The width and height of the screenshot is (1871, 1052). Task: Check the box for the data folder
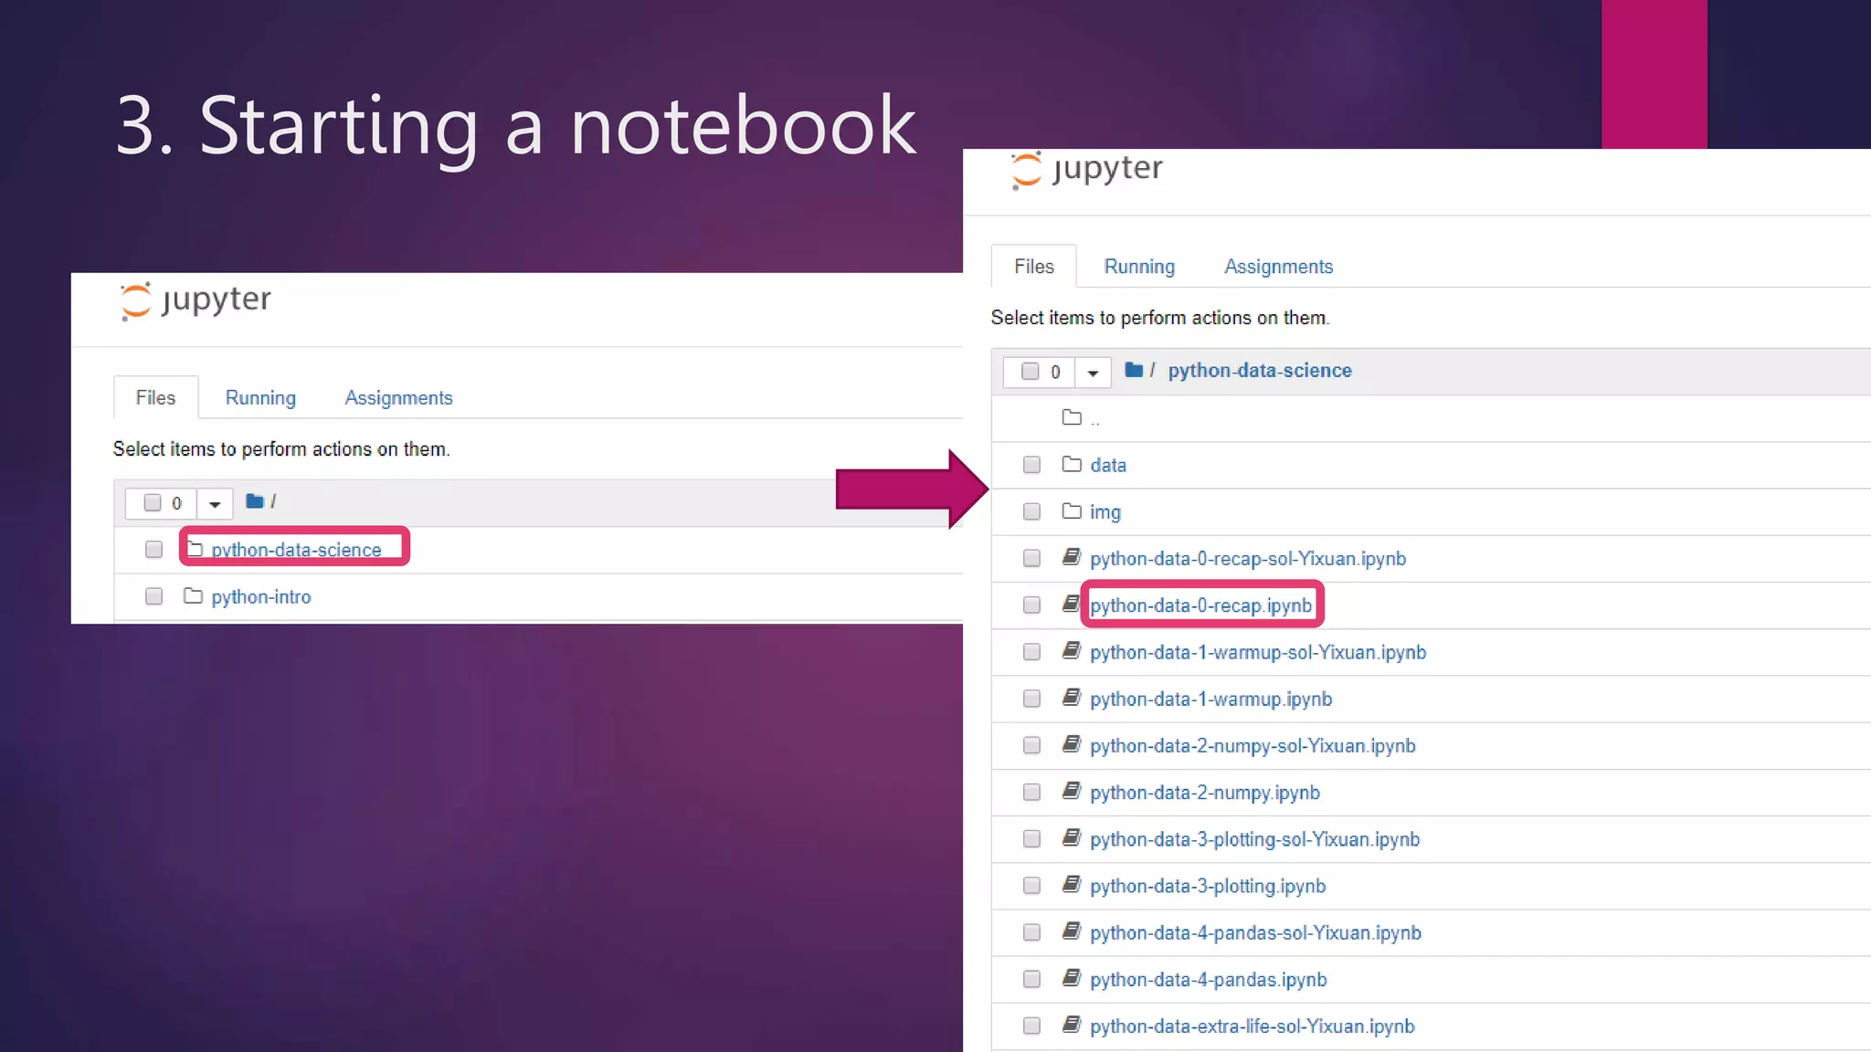click(1031, 465)
